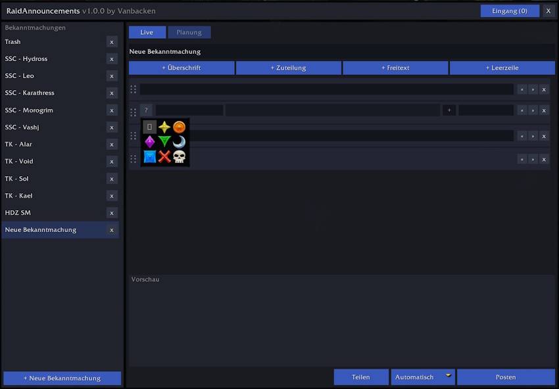Pick the white skull raid marker
Screen dimensions: 559x389
pos(179,156)
